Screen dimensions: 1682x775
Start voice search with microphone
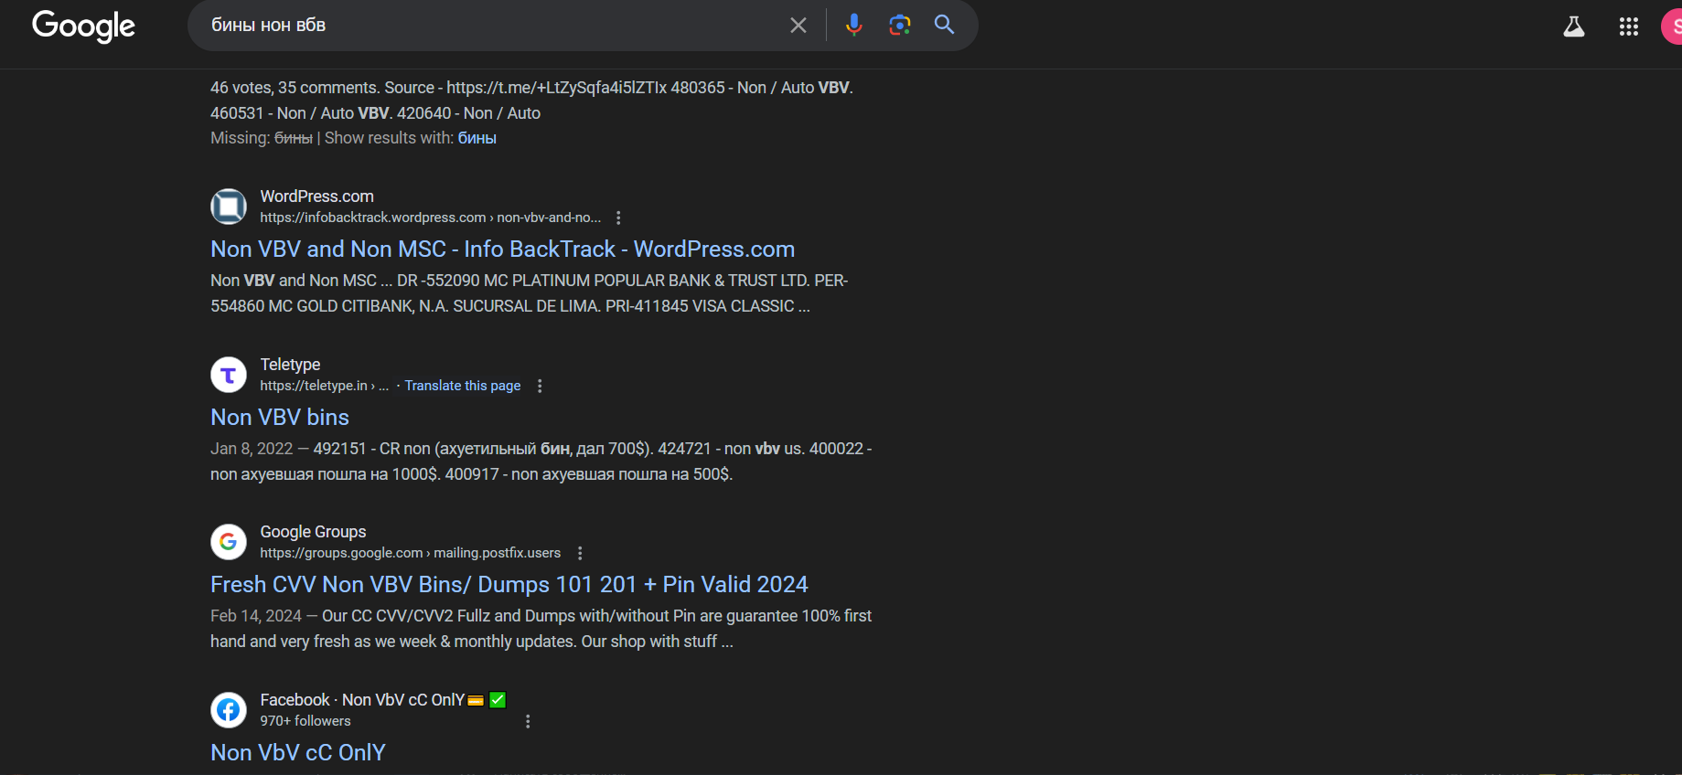pos(853,25)
